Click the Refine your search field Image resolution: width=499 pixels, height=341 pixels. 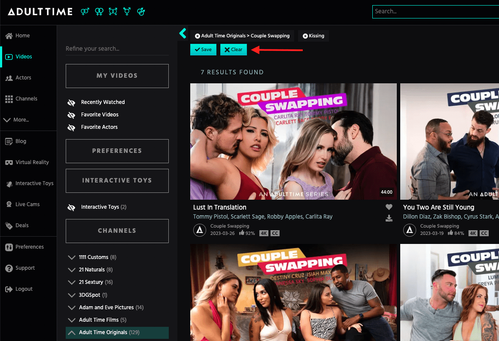click(117, 49)
